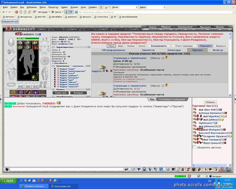Click the 'Снять всё' button

61,93
